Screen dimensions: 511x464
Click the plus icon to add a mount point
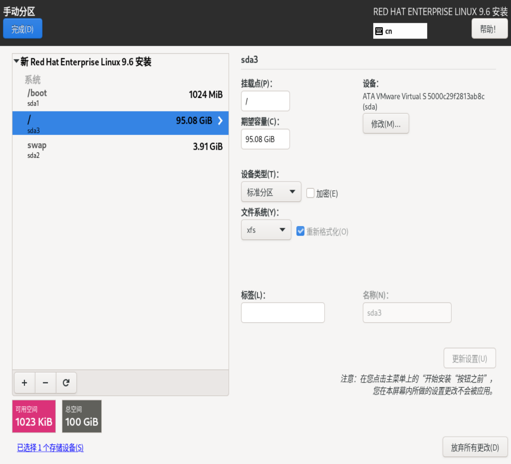tap(25, 383)
